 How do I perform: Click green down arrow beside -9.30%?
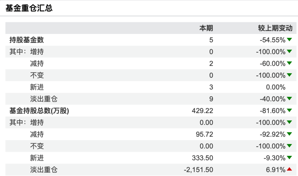point(289,157)
